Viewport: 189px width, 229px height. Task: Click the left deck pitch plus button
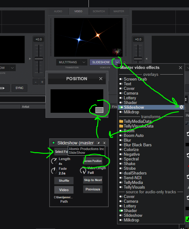click(x=42, y=82)
